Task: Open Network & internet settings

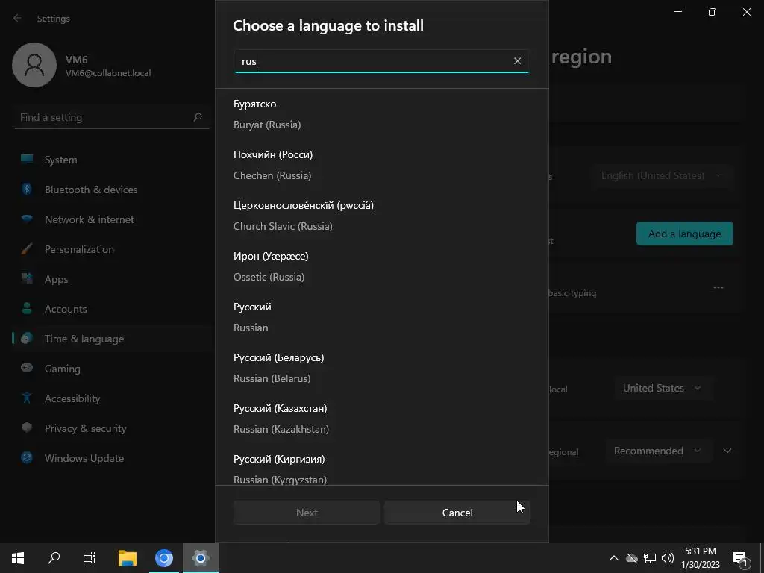Action: (112, 219)
